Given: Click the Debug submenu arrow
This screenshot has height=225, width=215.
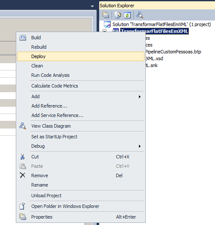Looking at the screenshot, I should pos(140,146).
